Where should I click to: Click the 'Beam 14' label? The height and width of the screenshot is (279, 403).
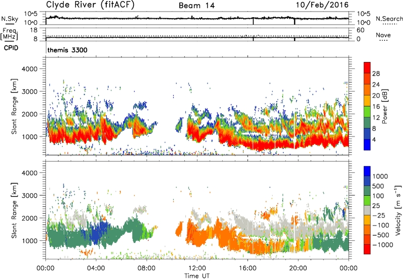coord(196,6)
